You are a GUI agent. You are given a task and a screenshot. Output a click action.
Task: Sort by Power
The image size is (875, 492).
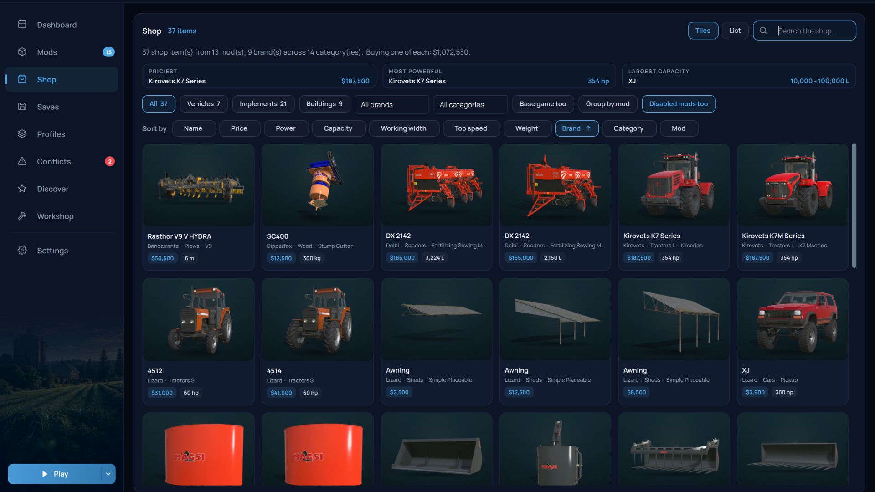(286, 128)
